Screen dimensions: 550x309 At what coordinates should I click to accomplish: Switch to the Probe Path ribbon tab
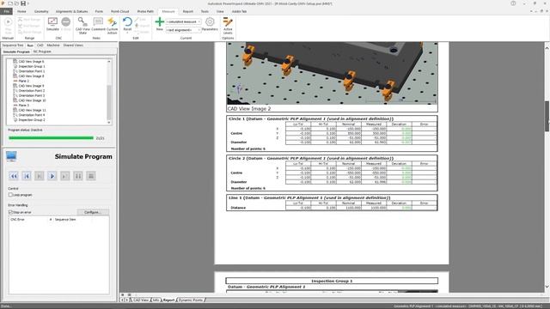coord(145,11)
